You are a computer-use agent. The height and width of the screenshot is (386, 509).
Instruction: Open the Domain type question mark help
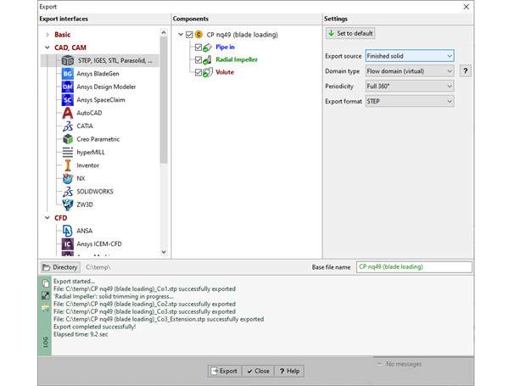466,70
